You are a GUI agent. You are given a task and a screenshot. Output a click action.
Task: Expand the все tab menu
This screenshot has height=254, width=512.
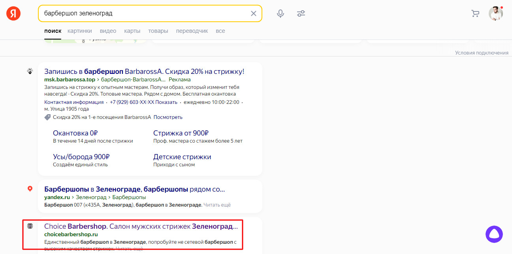(x=220, y=31)
